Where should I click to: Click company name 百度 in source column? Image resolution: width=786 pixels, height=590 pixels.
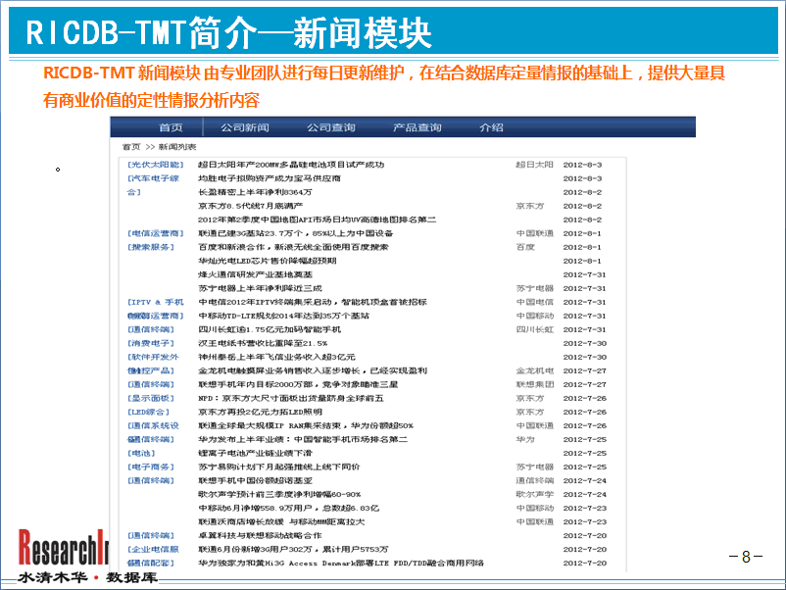click(x=525, y=247)
